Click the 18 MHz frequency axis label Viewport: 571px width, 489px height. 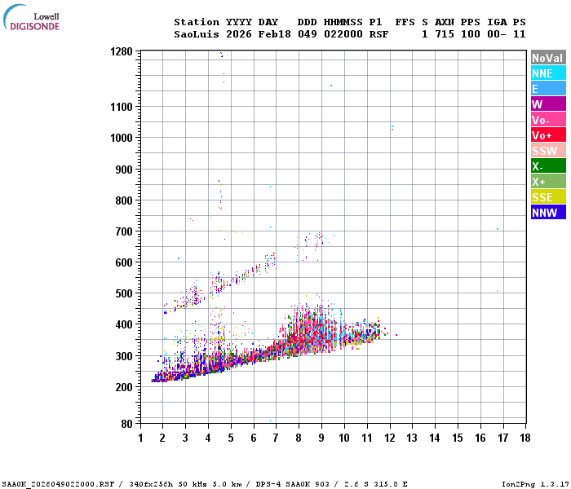tap(525, 438)
